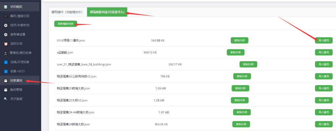The height and width of the screenshot is (131, 336).
Task: Click the blue info icon for 在线/开发玩家
Action: pos(6,62)
